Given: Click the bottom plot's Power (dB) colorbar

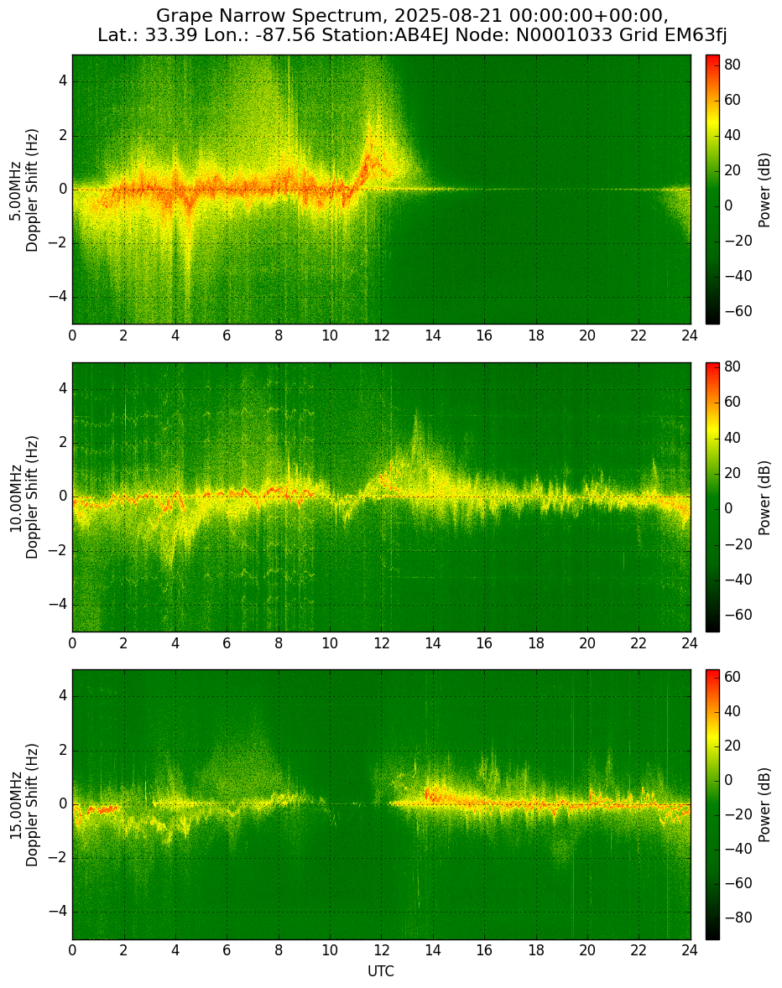Looking at the screenshot, I should [x=712, y=804].
